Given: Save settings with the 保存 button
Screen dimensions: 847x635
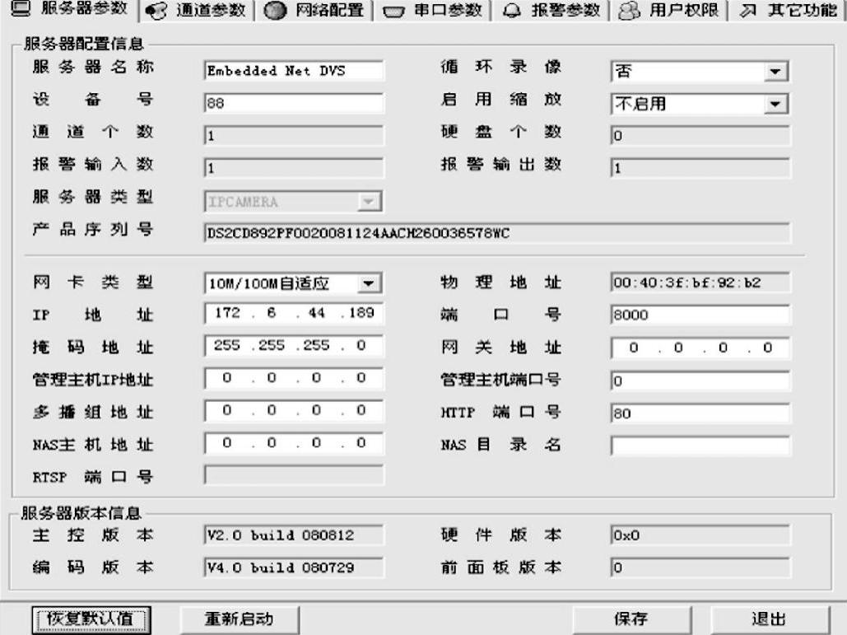Looking at the screenshot, I should (x=631, y=619).
